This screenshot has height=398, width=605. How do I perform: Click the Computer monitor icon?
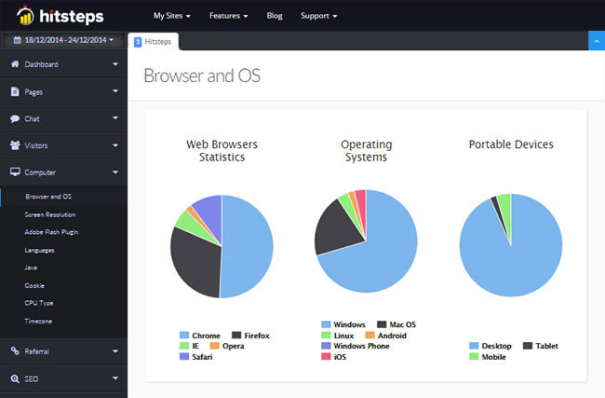(x=15, y=172)
